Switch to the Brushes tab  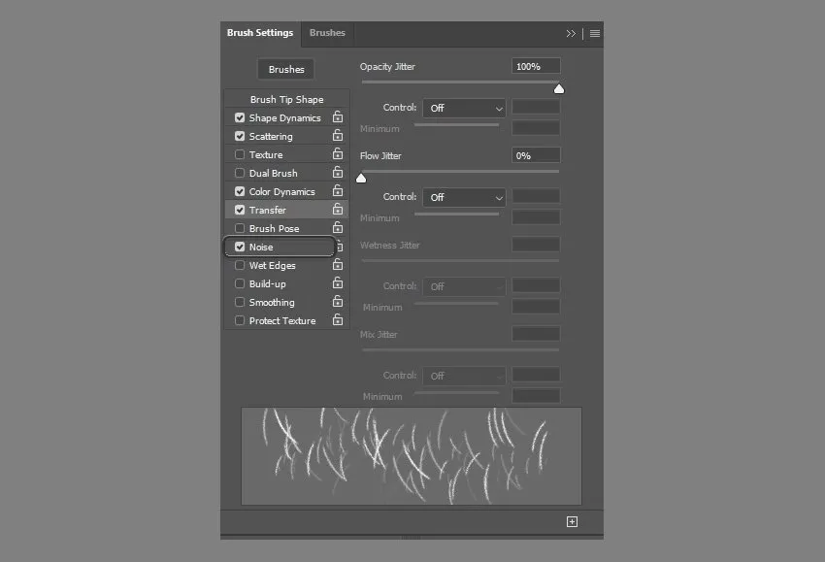coord(327,33)
